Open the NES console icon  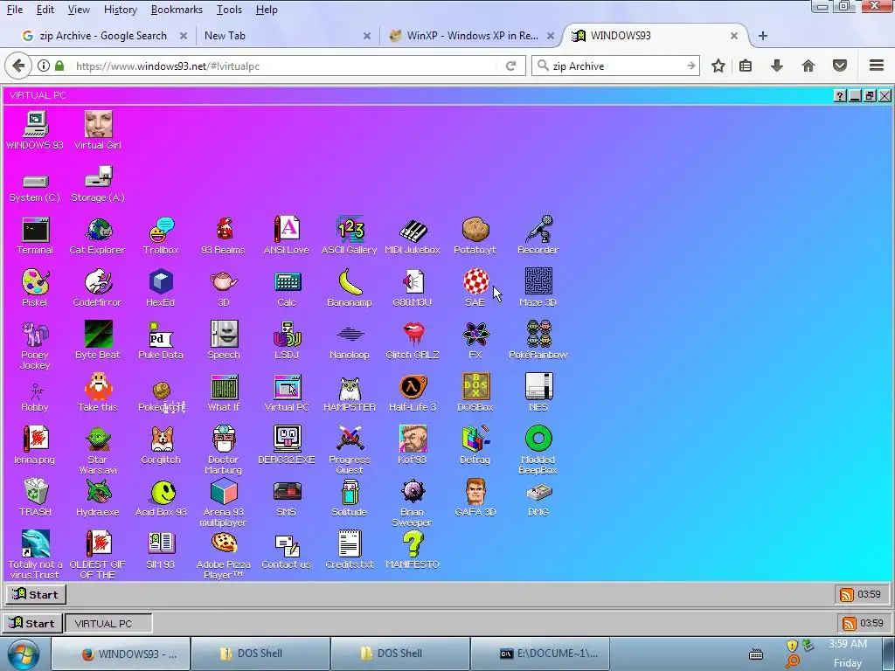pos(538,392)
